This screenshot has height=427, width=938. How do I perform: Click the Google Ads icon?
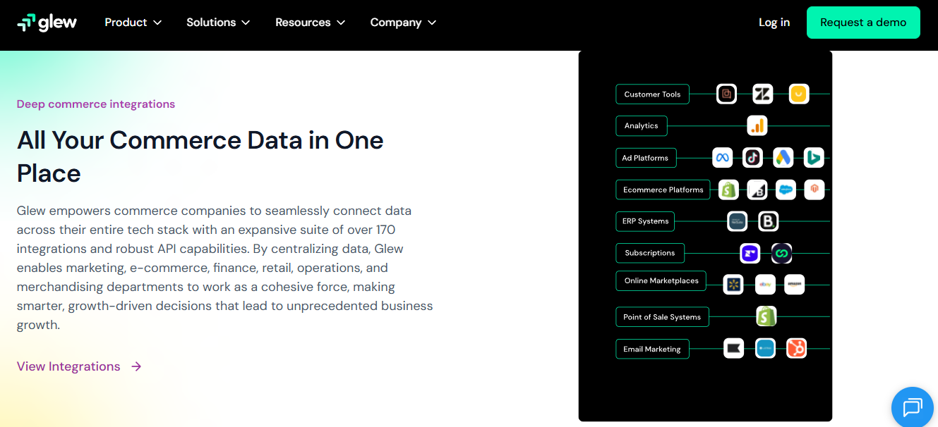coord(783,157)
